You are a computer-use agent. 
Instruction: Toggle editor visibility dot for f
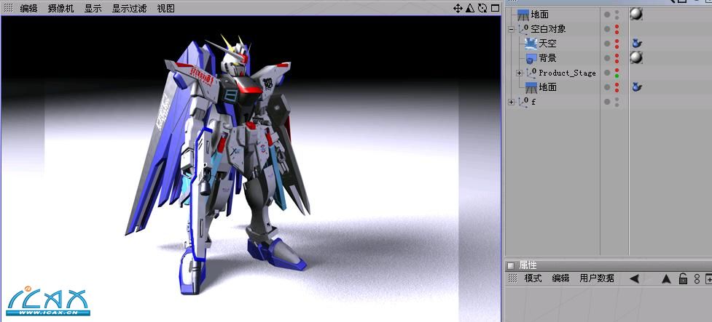click(617, 99)
